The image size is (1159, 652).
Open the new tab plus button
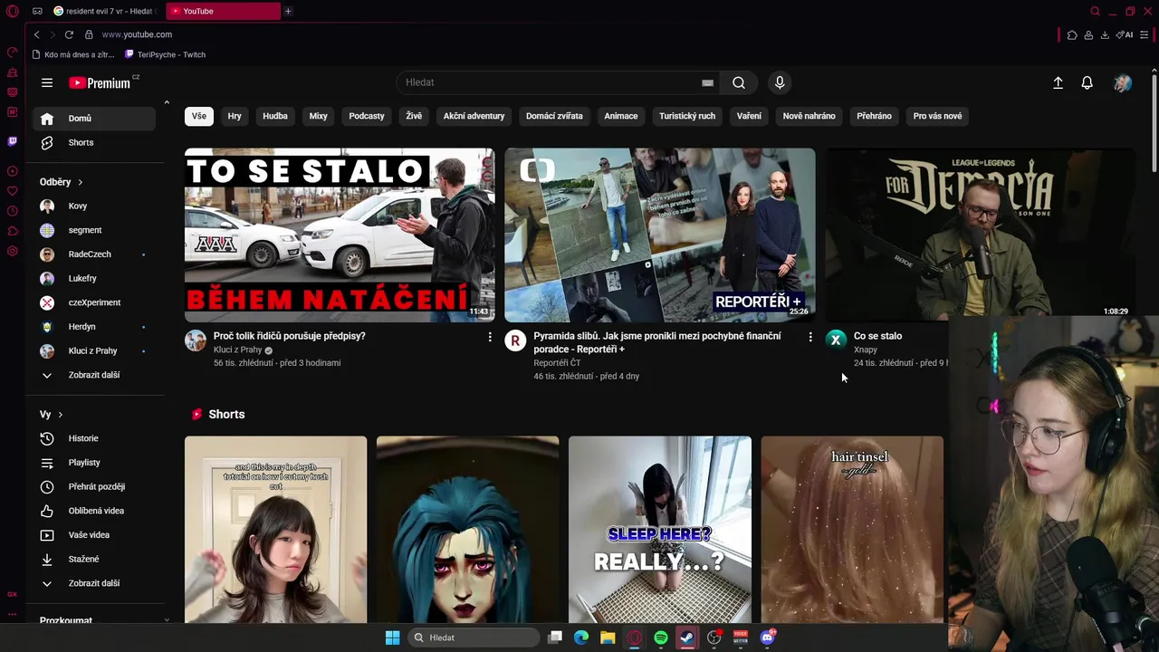(288, 11)
